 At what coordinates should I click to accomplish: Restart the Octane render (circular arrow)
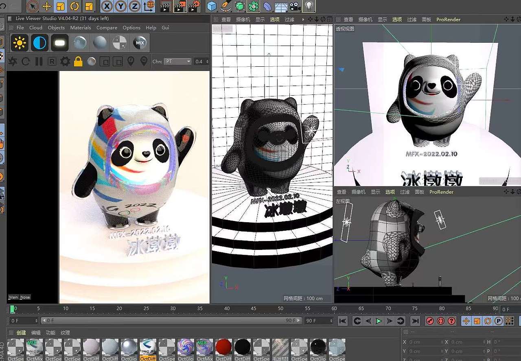[26, 61]
